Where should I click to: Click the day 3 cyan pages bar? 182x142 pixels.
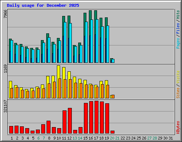tap(22, 55)
